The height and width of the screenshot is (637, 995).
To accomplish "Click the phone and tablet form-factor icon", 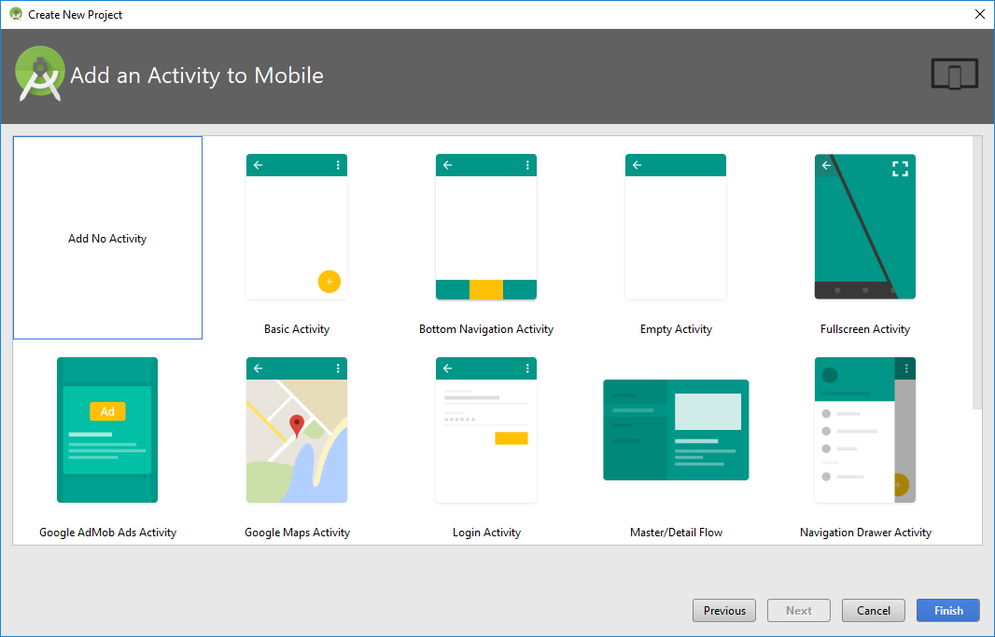I will pyautogui.click(x=954, y=75).
